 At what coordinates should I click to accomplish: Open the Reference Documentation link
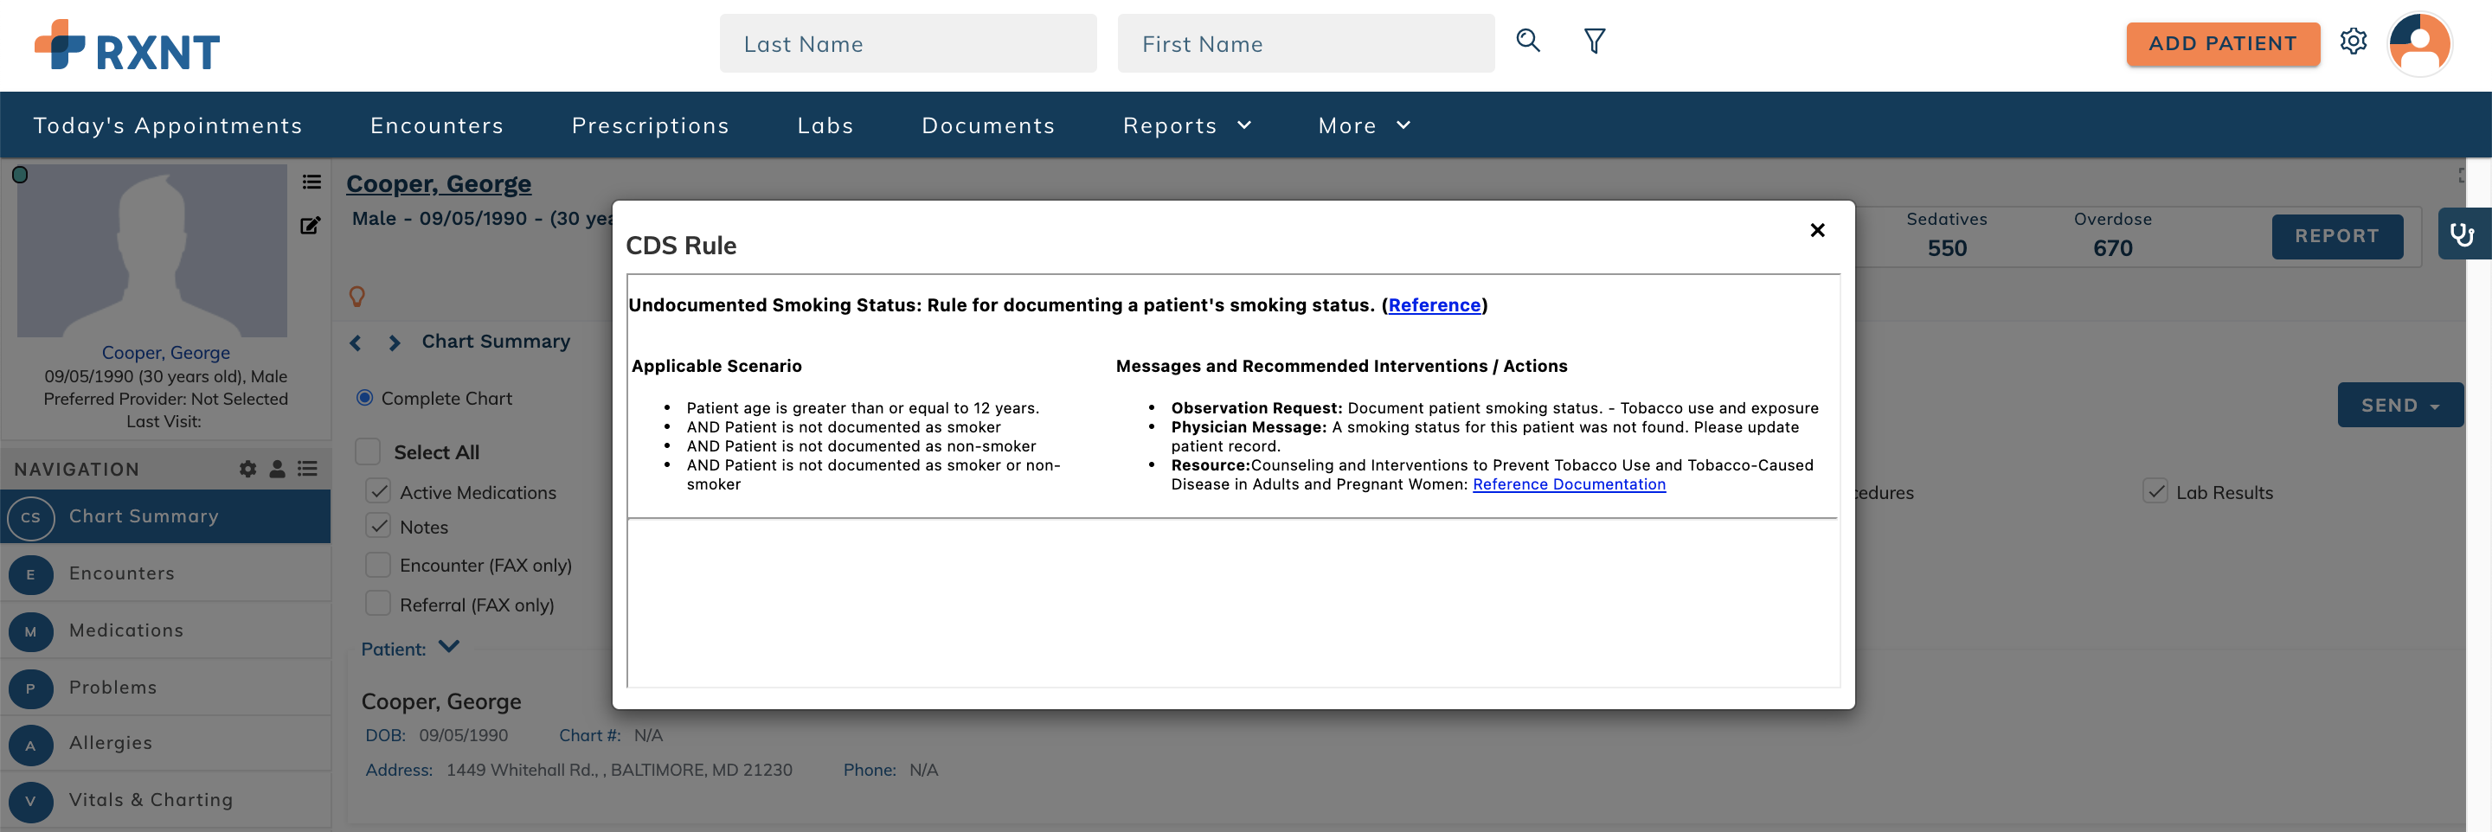(x=1568, y=483)
